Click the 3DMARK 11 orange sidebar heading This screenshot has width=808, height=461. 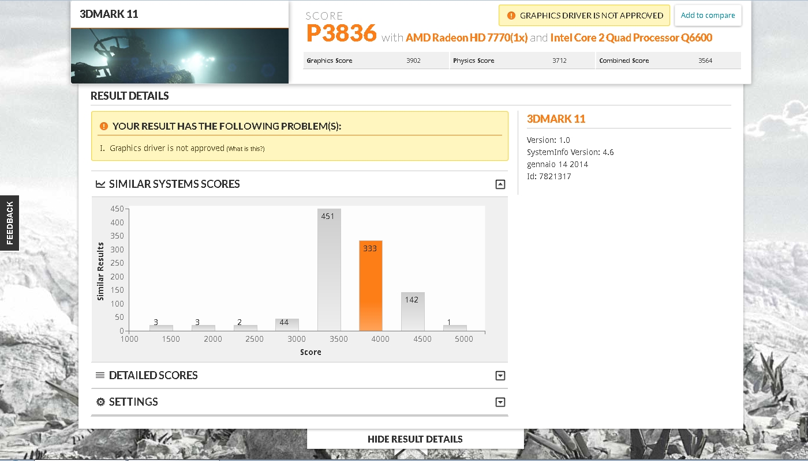pyautogui.click(x=556, y=119)
